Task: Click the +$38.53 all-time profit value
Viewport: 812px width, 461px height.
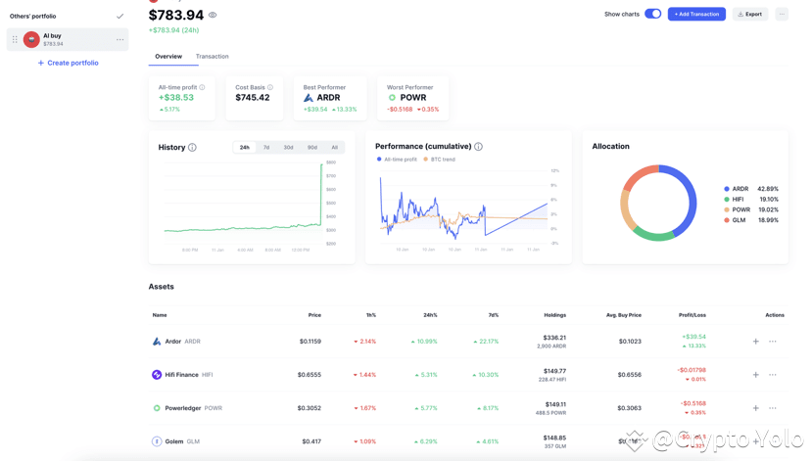Action: tap(176, 97)
